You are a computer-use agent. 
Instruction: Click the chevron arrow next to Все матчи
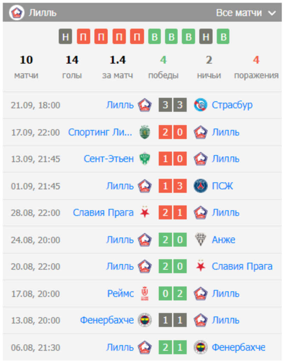272,13
